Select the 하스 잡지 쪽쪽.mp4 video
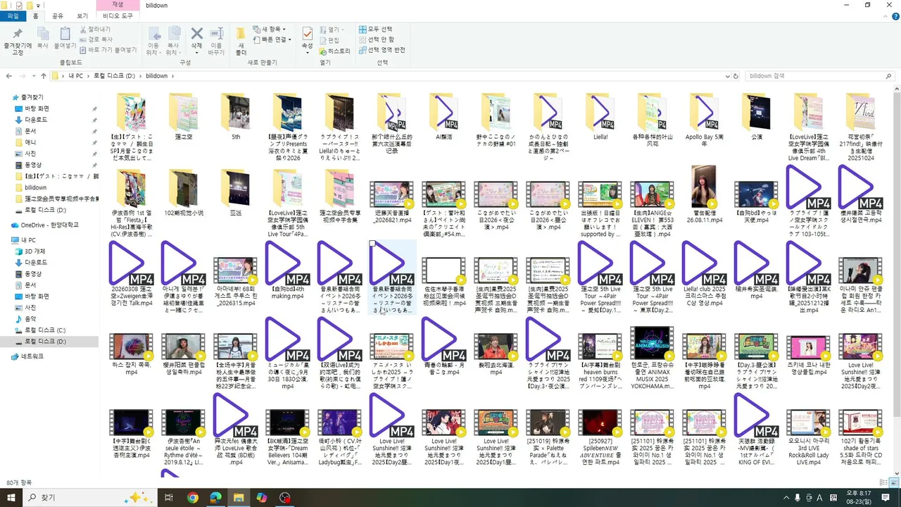 pyautogui.click(x=132, y=354)
